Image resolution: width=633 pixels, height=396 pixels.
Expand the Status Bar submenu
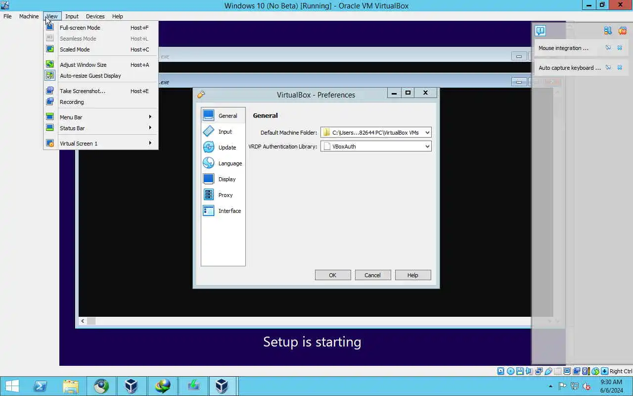101,128
